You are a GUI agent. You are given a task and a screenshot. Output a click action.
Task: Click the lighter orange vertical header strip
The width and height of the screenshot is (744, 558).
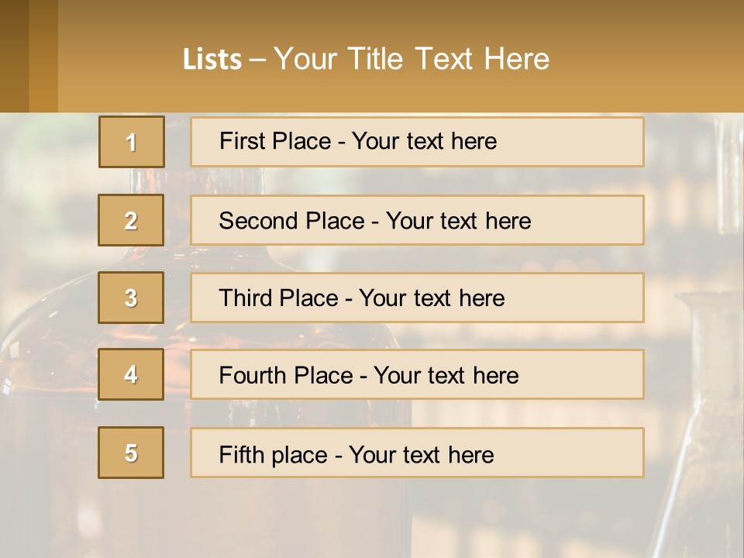pyautogui.click(x=43, y=56)
